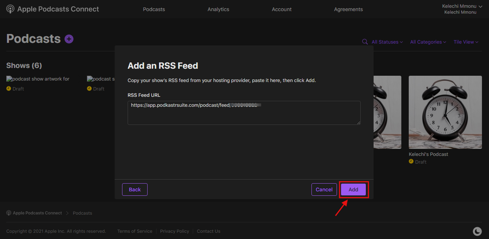Go to the Analytics tab
The width and height of the screenshot is (489, 239).
[x=218, y=9]
